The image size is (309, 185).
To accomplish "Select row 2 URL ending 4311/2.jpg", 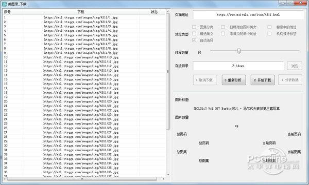I will 81,22.
